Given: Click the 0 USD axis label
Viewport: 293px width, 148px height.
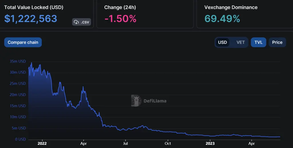Looking at the screenshot, I should [x=20, y=139].
